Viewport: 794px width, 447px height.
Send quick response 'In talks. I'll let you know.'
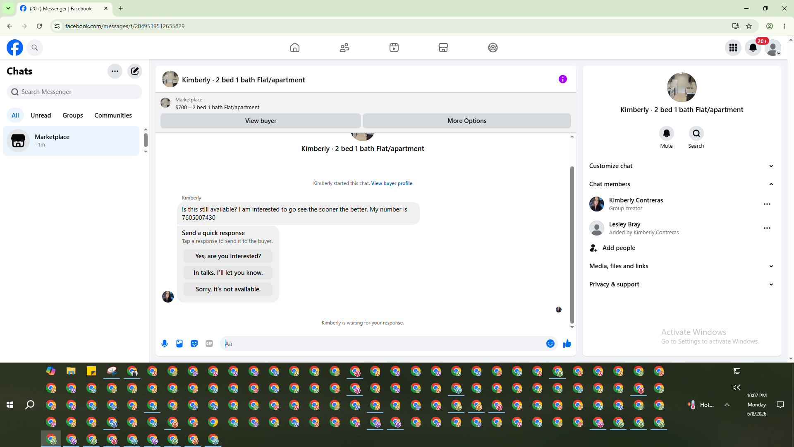[228, 273]
